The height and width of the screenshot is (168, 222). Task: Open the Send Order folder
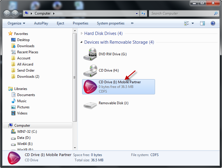tap(26, 70)
